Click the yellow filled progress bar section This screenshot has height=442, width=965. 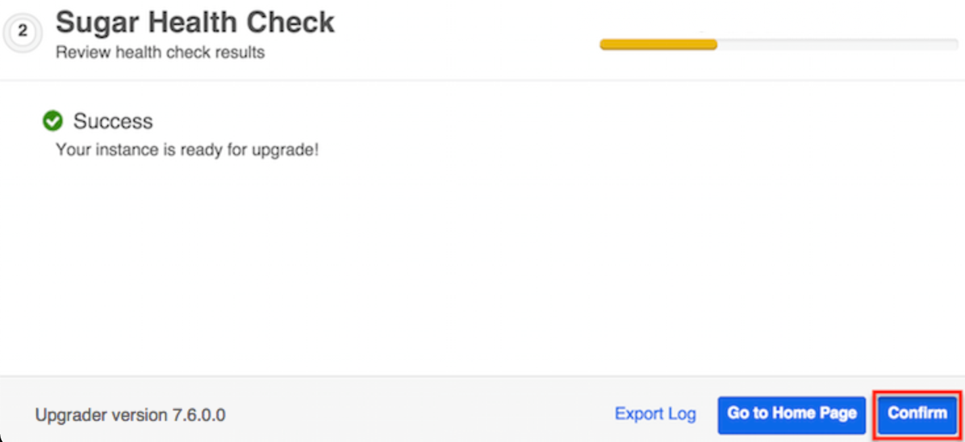[658, 45]
